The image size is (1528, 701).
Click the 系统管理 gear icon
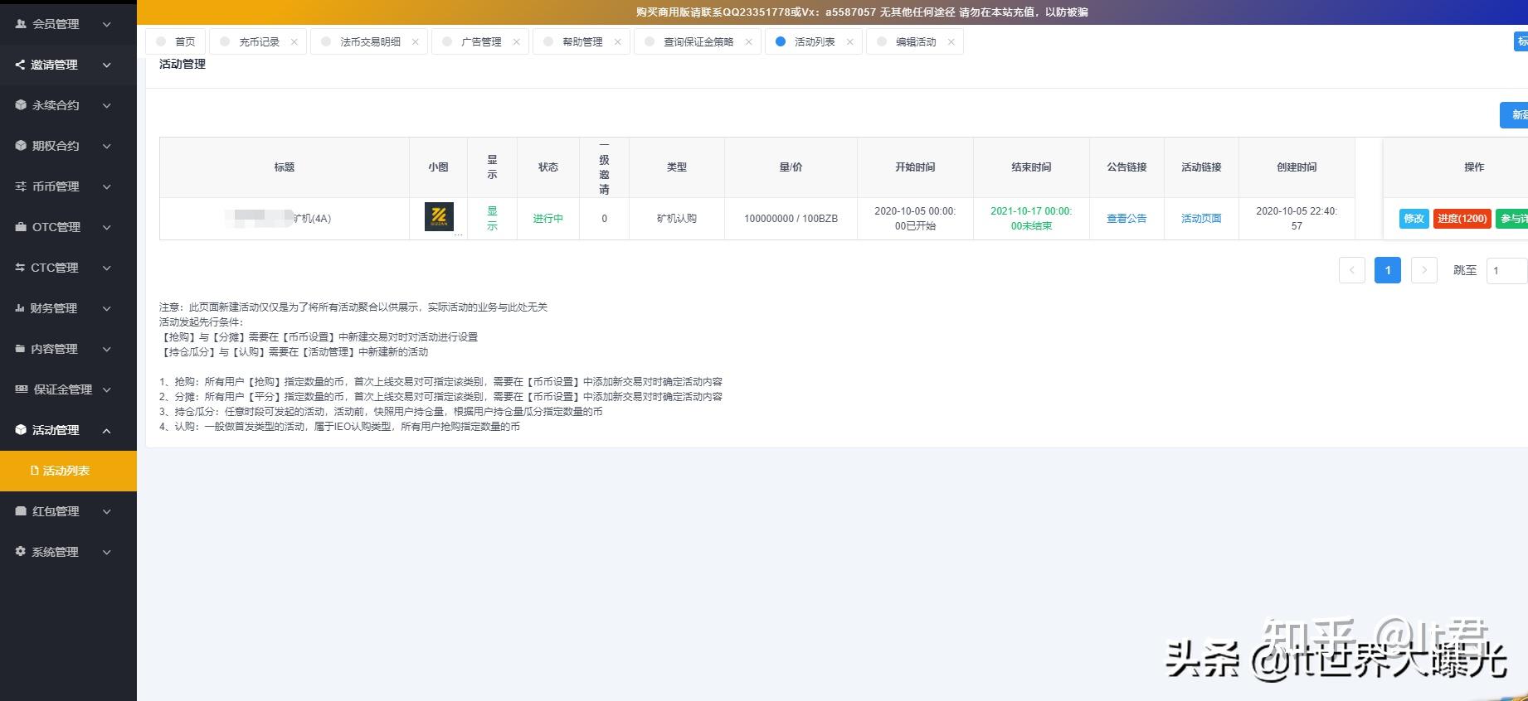(x=21, y=551)
